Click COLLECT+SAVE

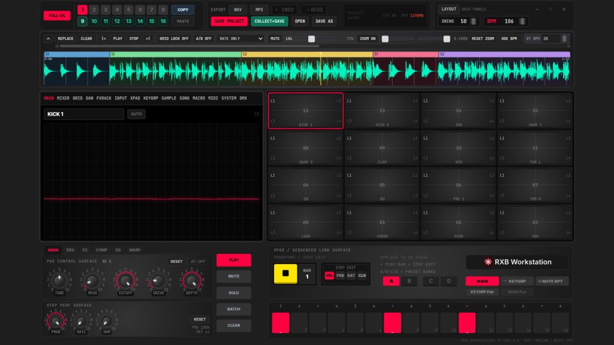[x=269, y=21]
